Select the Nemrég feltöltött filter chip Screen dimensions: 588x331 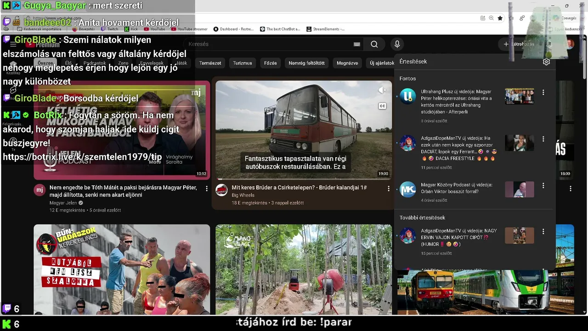306,63
